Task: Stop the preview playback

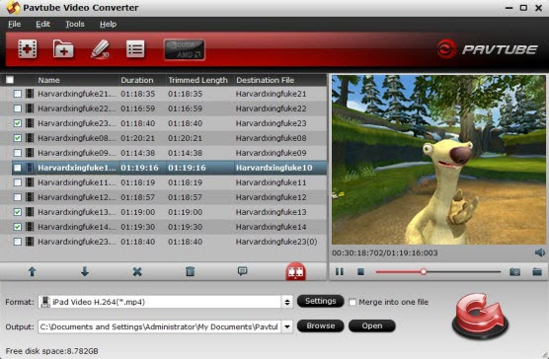Action: [x=360, y=271]
